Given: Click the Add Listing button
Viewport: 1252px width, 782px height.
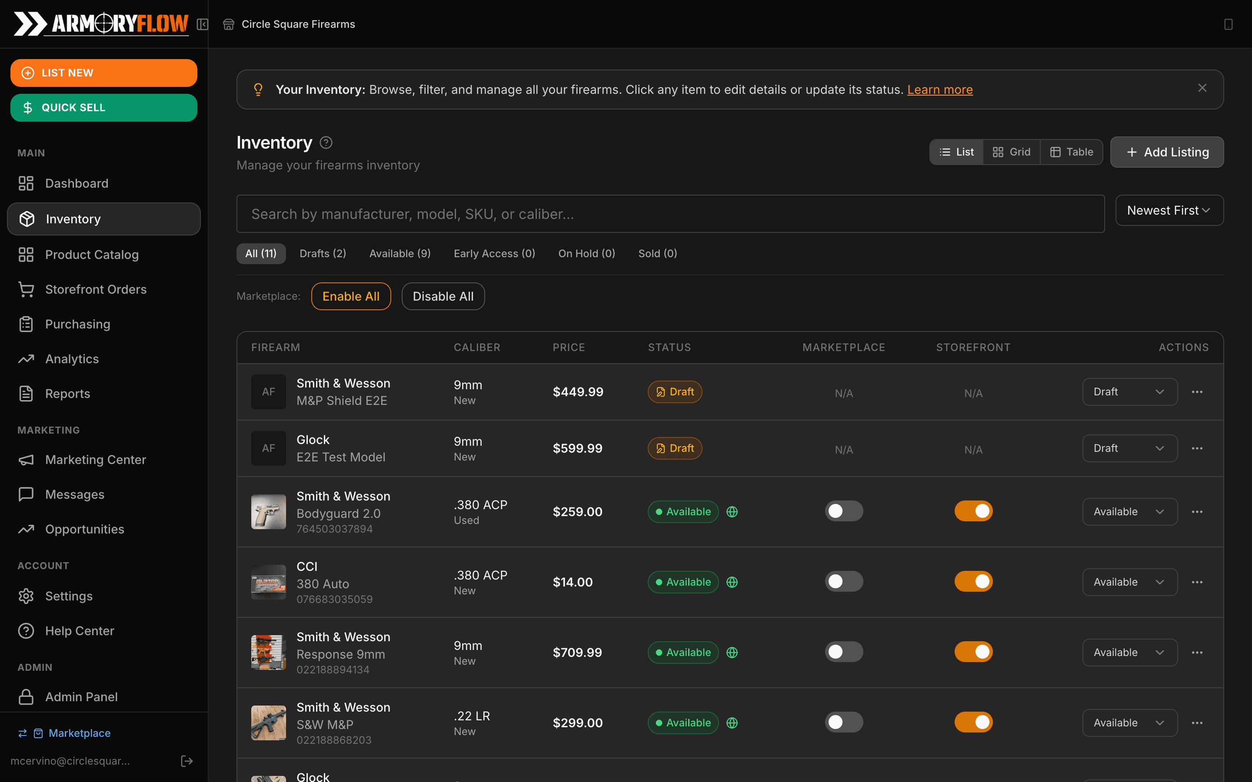Looking at the screenshot, I should click(x=1167, y=152).
